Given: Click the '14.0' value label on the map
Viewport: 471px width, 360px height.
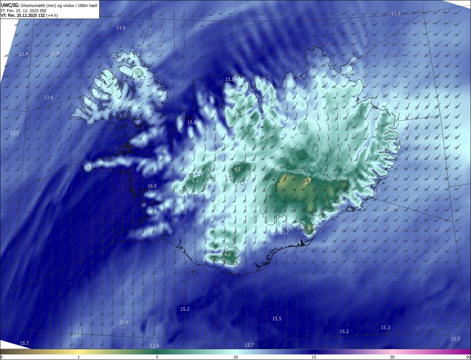Looking at the screenshot, I should 121,28.
